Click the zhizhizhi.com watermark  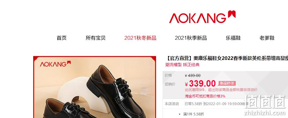pyautogui.click(x=265, y=112)
